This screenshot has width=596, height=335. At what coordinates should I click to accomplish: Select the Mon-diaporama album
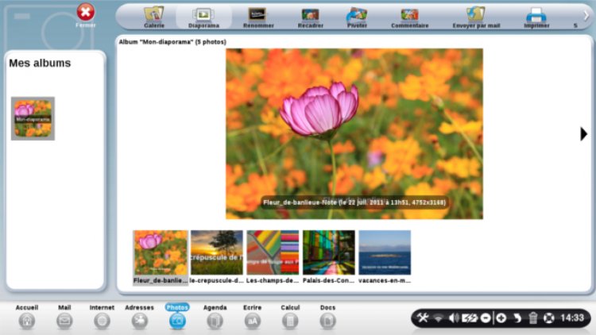[33, 118]
